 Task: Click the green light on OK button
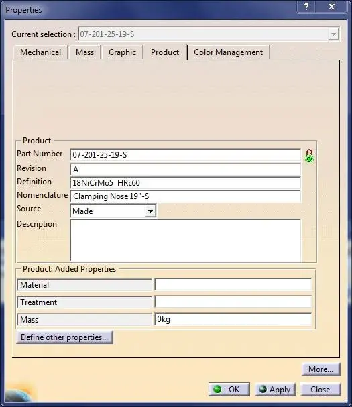217,389
